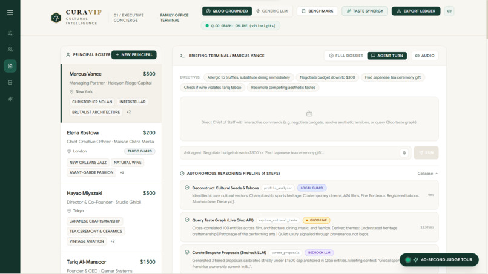This screenshot has width=488, height=274.
Task: Click the location pin icon beside New York
Action: pyautogui.click(x=71, y=91)
